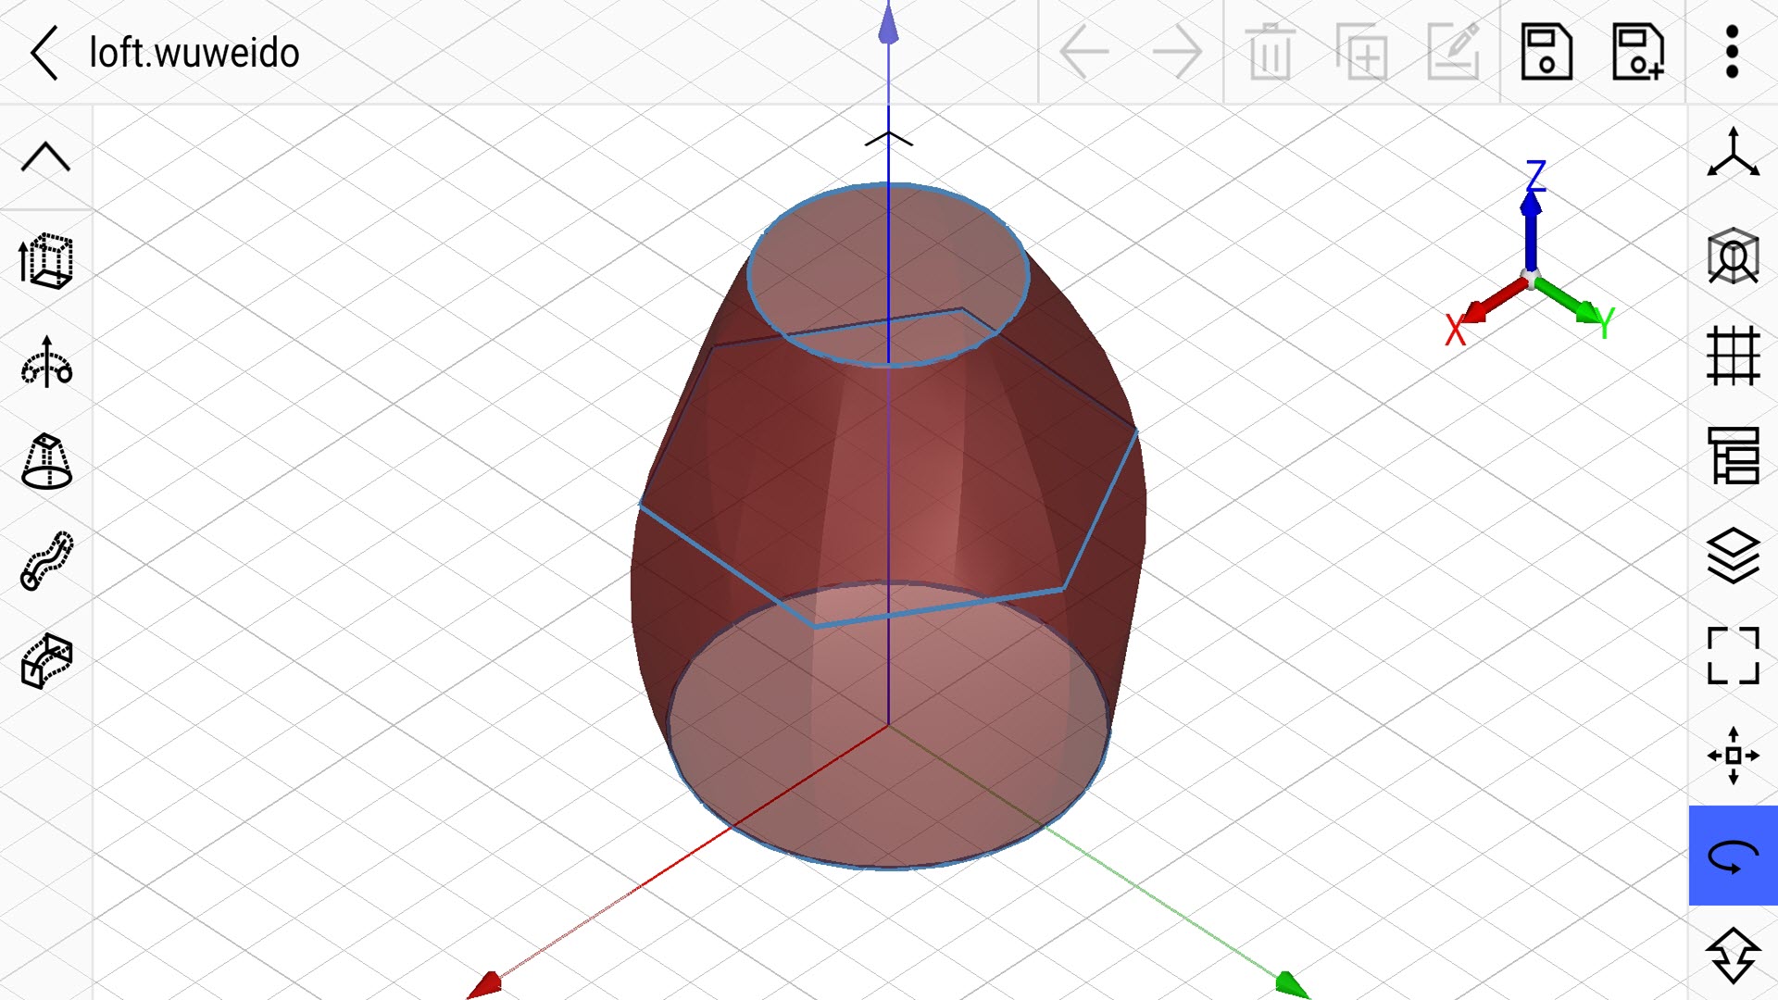1778x1000 pixels.
Task: Open the layers panel
Action: pyautogui.click(x=1733, y=556)
